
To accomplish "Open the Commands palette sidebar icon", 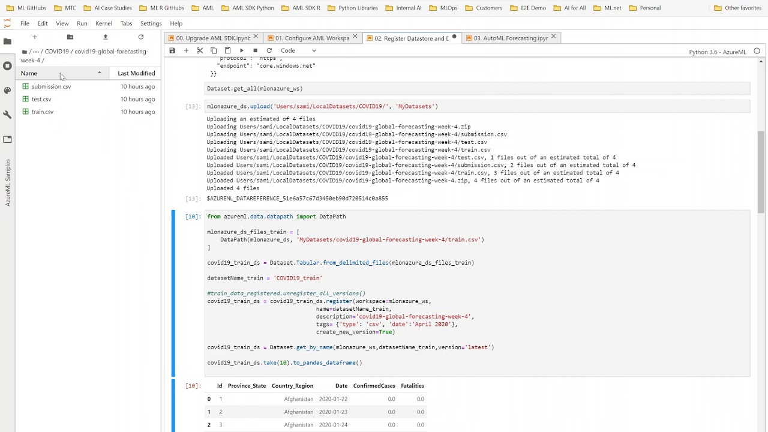I will click(x=7, y=90).
